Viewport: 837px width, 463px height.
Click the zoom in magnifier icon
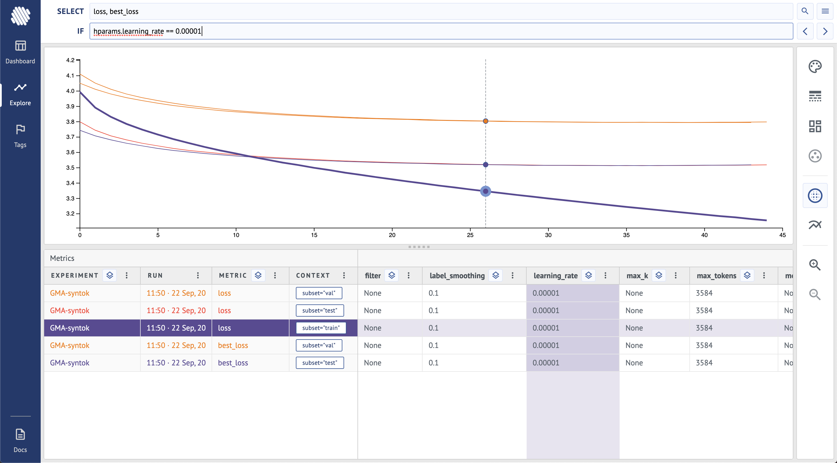(815, 265)
